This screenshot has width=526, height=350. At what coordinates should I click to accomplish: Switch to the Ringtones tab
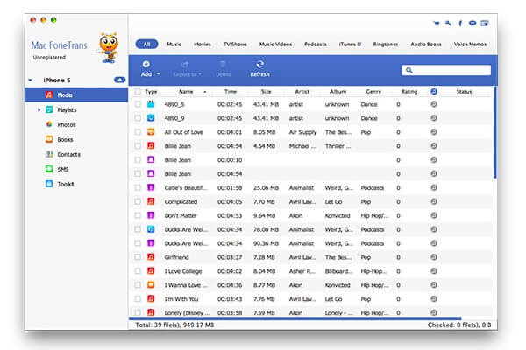coord(385,43)
